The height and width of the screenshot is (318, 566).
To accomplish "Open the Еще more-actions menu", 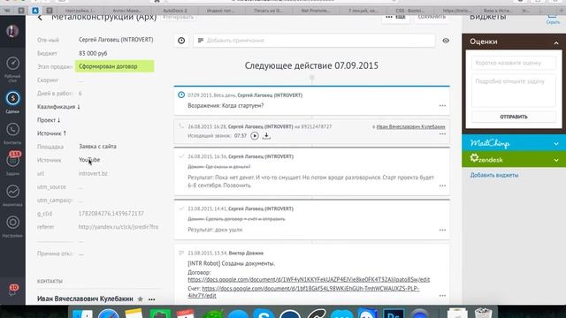I will (x=395, y=18).
